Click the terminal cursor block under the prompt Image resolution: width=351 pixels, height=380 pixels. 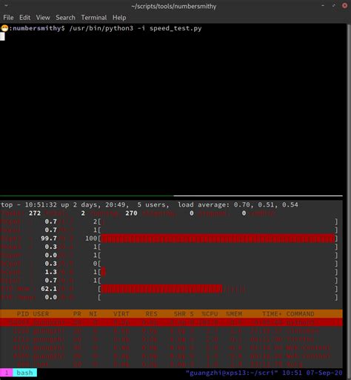(x=2, y=36)
